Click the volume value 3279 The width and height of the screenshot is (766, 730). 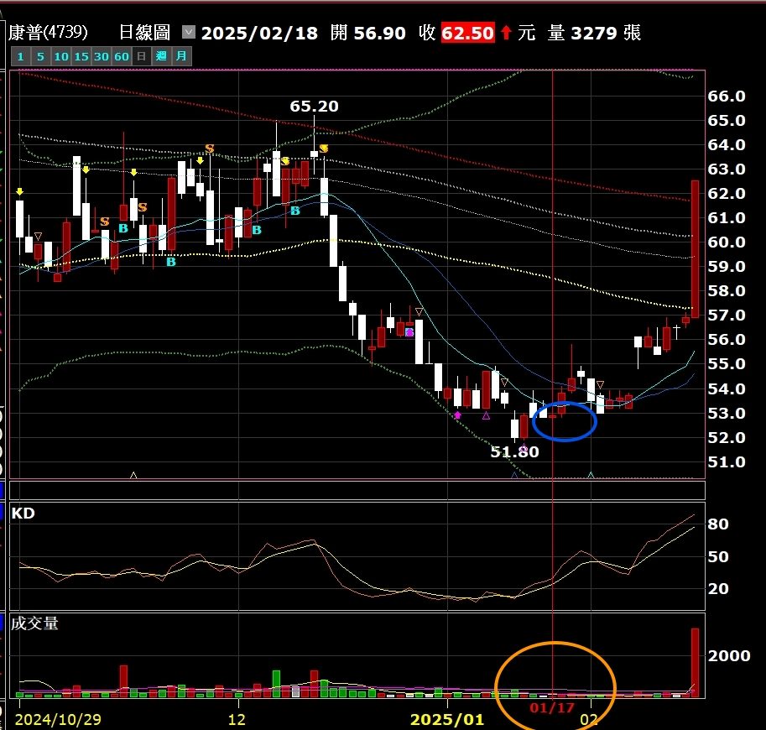coord(593,34)
